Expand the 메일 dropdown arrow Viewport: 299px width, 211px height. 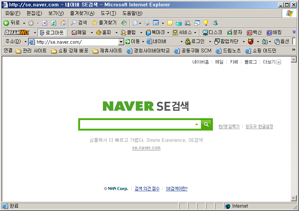pyautogui.click(x=92, y=33)
